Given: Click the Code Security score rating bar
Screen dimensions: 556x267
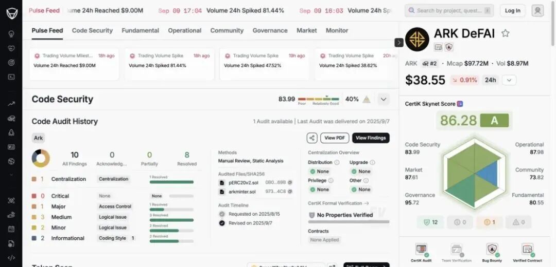Looking at the screenshot, I should coord(318,99).
